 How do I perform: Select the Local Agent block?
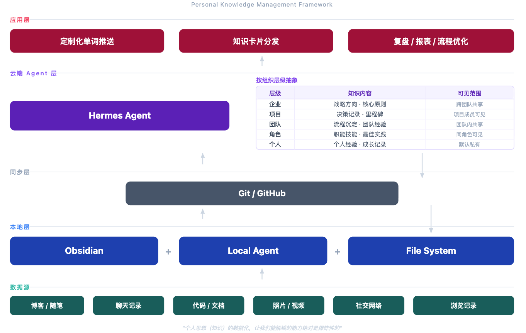point(253,251)
